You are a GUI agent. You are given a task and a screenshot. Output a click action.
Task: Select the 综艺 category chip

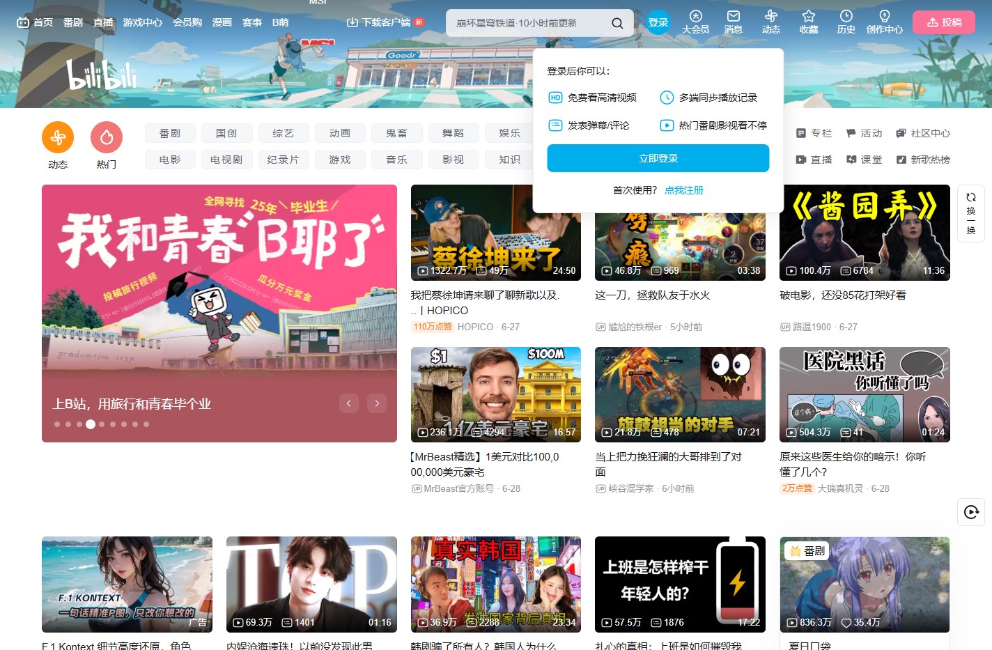point(283,133)
